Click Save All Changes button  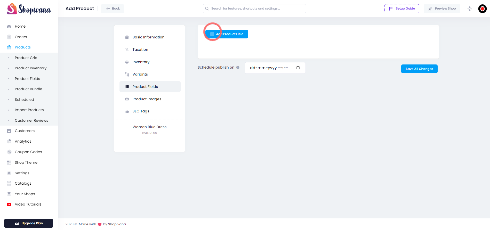[x=419, y=69]
